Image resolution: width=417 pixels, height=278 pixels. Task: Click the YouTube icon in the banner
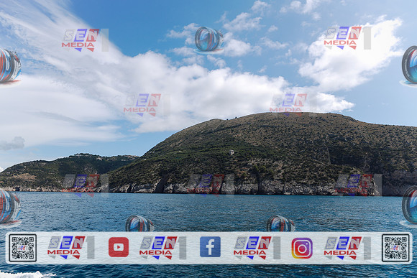pos(119,247)
